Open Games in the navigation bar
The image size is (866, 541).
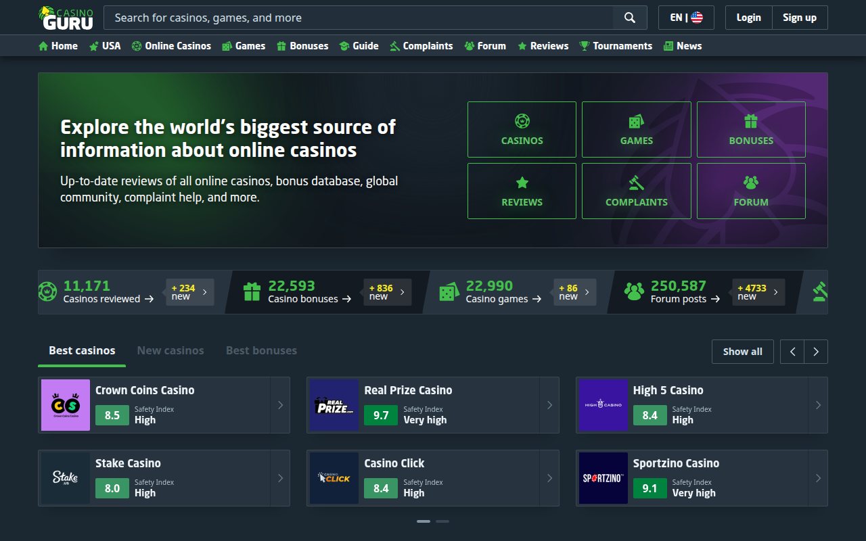coord(244,46)
